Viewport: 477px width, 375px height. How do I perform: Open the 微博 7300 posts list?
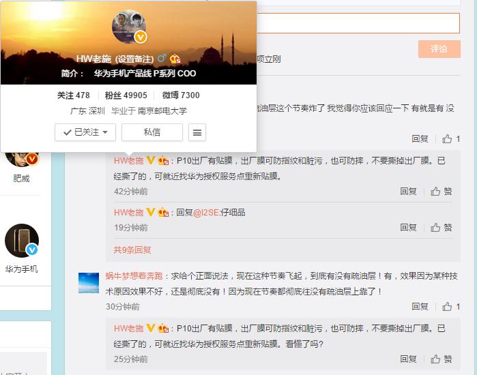[x=181, y=95]
